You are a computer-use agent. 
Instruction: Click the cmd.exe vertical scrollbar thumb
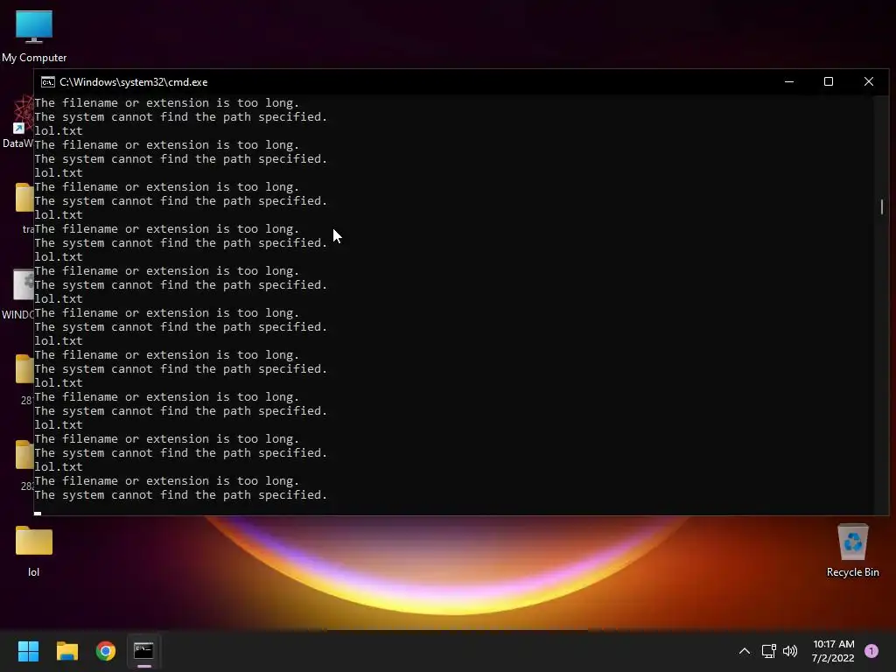click(882, 206)
